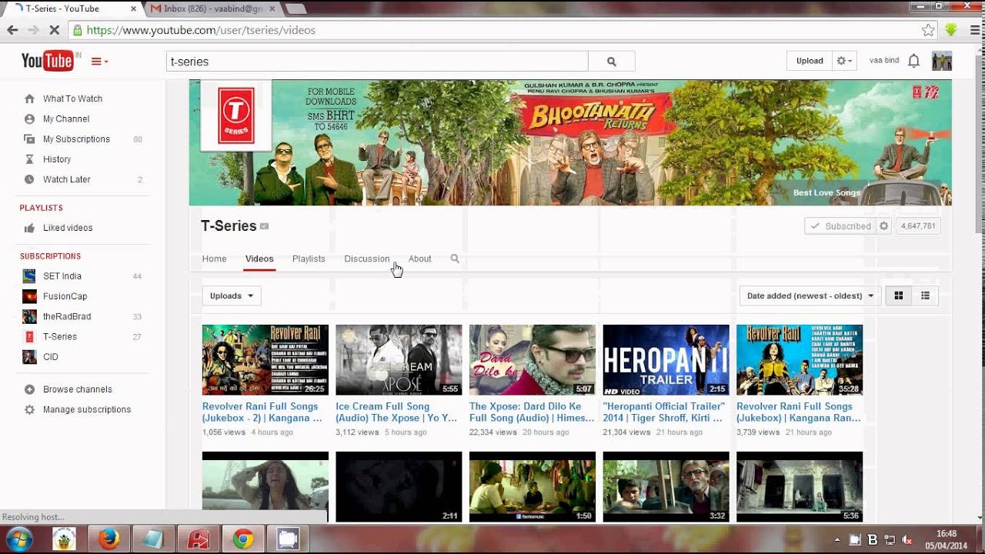The width and height of the screenshot is (985, 554).
Task: Click the search magnifier button
Action: (612, 62)
